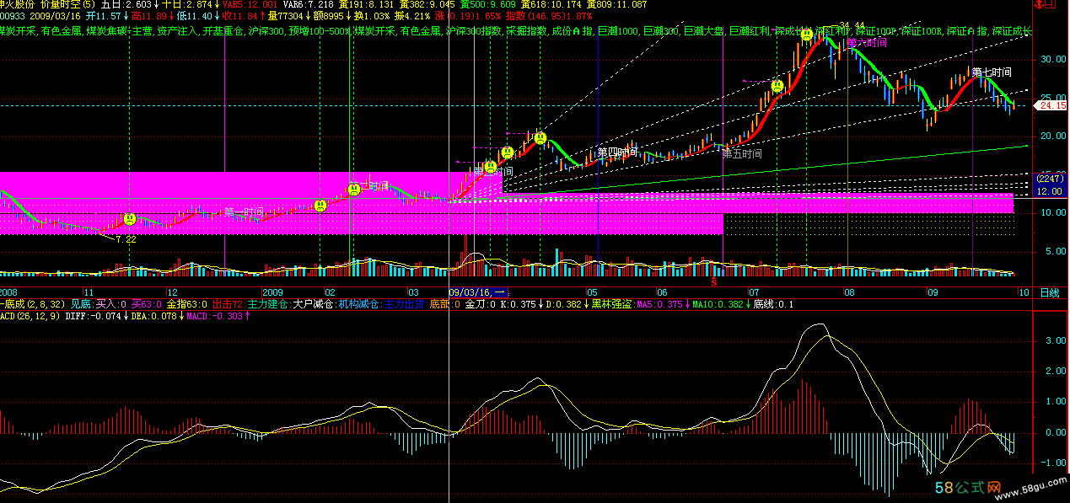Click the magenta MACD:-0.303 value
Screen dimensions: 1070x503
(214, 316)
